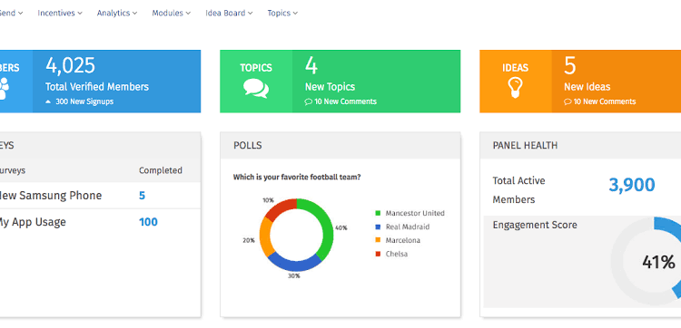
Task: Click orange swatch for Marcelona legend
Action: pyautogui.click(x=378, y=240)
